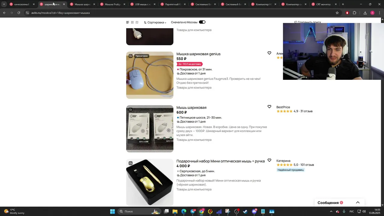Open Chrome downloads icon
Viewport: 384px width, 216px height.
click(x=365, y=13)
